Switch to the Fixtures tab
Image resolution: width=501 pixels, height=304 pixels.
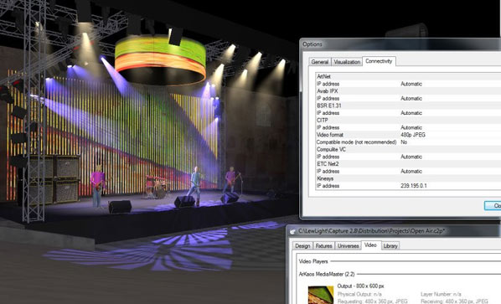(x=323, y=246)
